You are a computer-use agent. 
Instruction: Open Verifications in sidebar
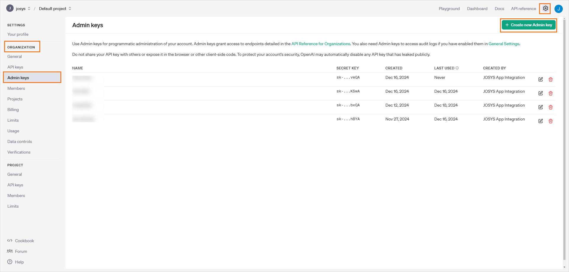[x=19, y=152]
